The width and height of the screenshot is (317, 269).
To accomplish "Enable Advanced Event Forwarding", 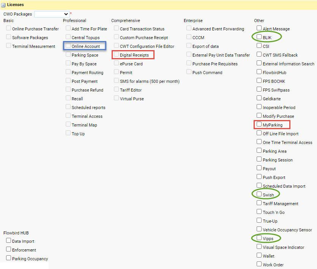I will point(189,28).
